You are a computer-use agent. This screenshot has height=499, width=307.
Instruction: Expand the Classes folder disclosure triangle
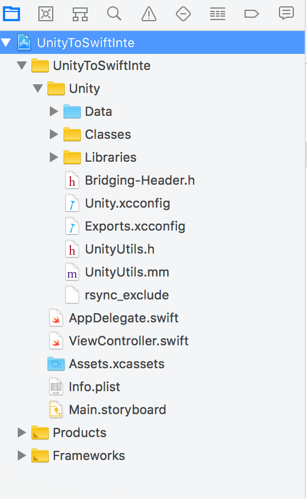pyautogui.click(x=54, y=134)
